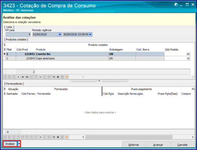Image resolution: width=197 pixels, height=150 pixels.
Task: Sort by Produto column header
Action: tap(72, 50)
